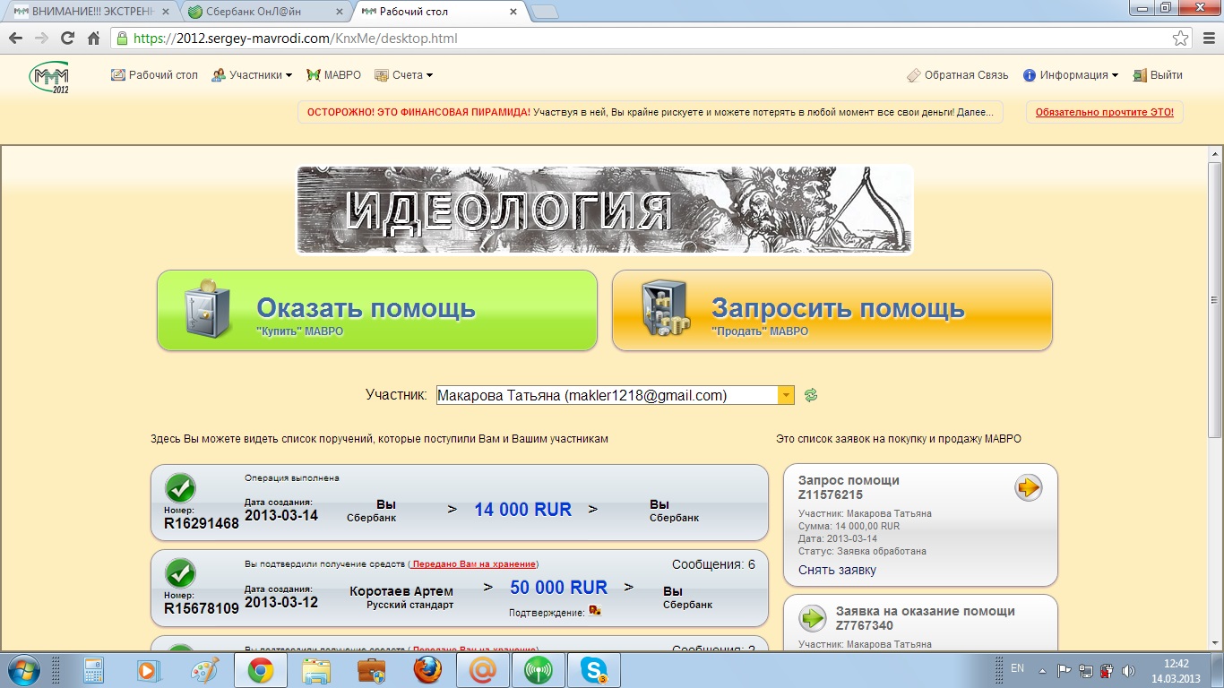
Task: Click the Chrome taskbar icon
Action: click(261, 670)
